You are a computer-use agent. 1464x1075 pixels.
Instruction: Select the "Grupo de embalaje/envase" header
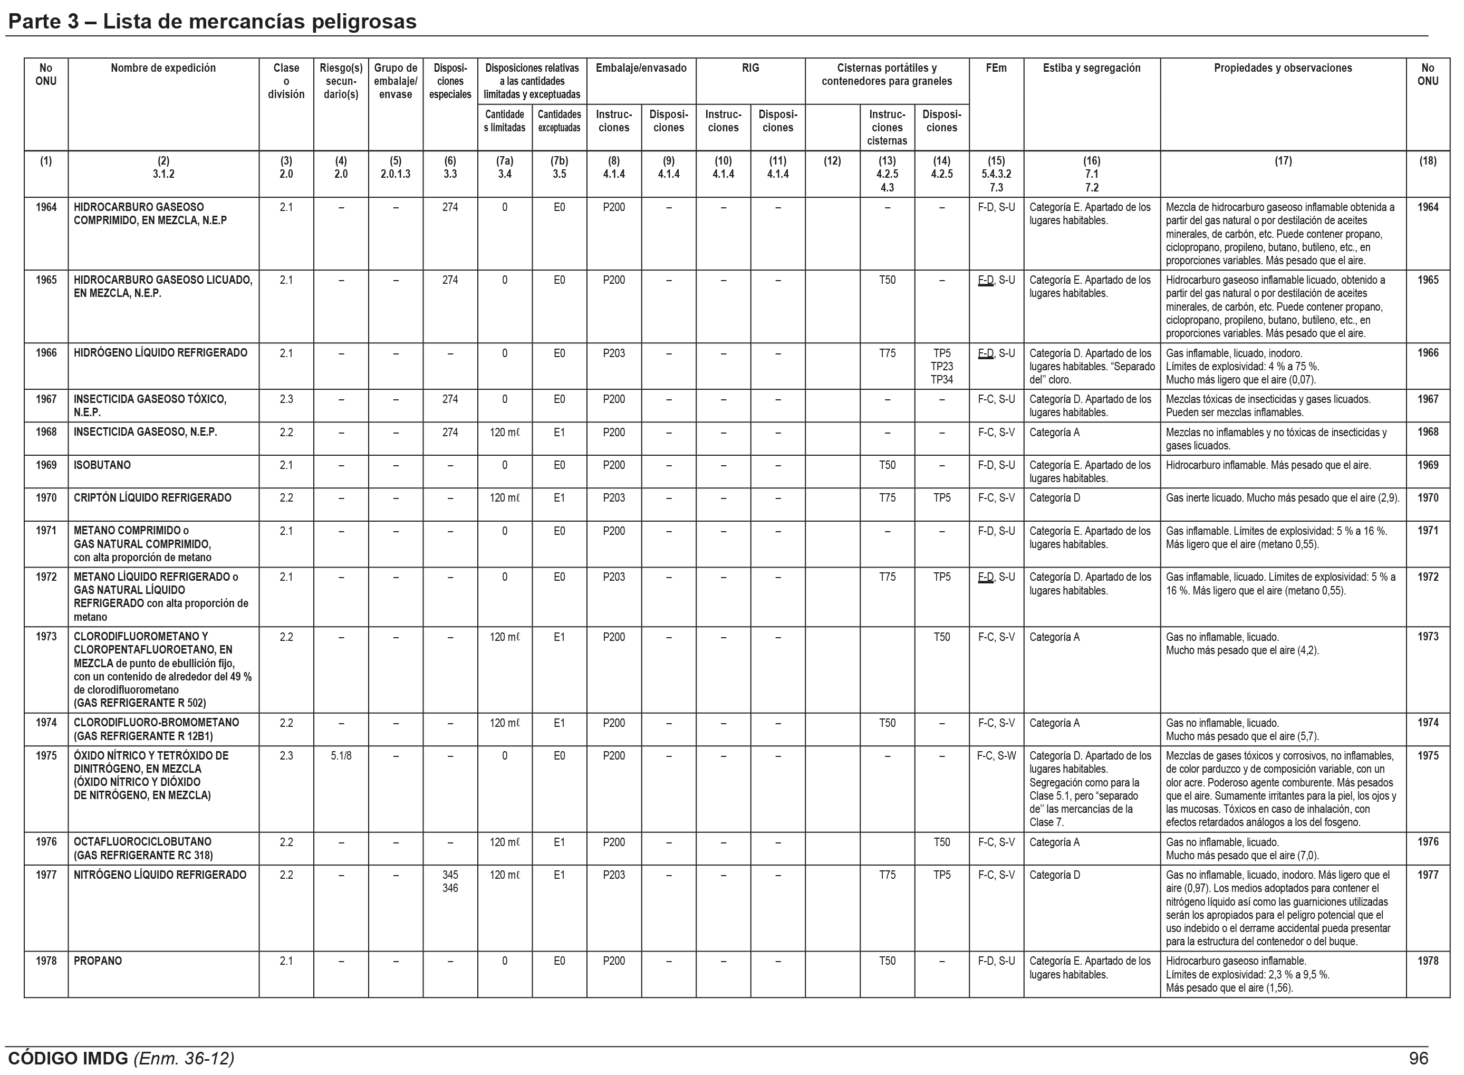click(396, 81)
